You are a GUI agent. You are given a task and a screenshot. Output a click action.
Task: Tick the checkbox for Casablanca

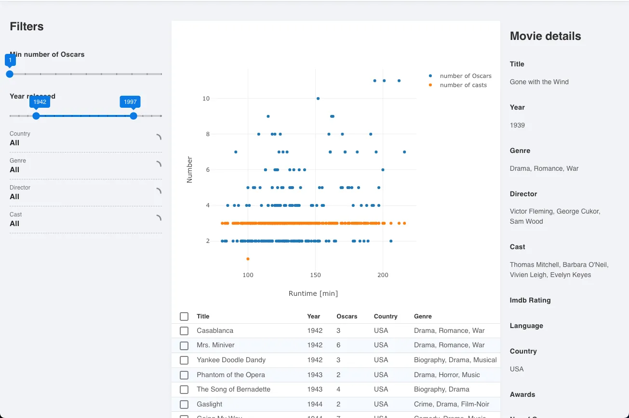tap(184, 331)
